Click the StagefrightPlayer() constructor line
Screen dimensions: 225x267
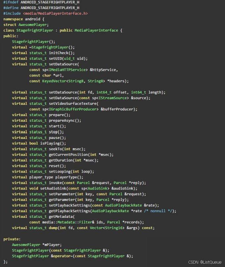(33, 42)
